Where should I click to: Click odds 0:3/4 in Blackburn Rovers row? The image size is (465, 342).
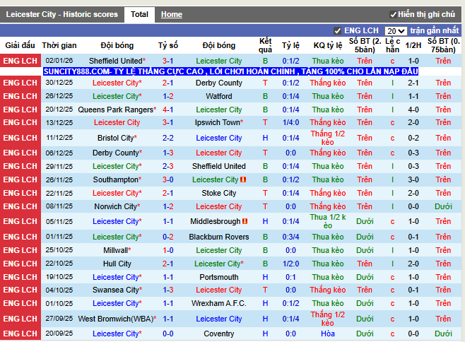coord(290,237)
